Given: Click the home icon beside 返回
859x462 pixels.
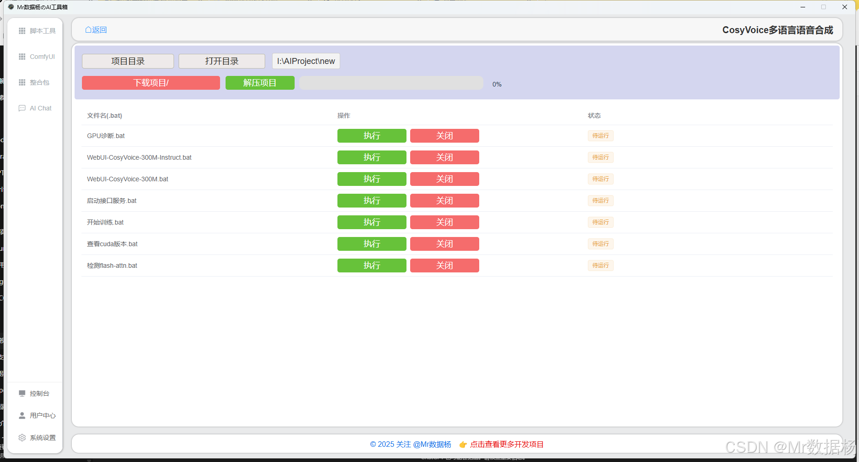Looking at the screenshot, I should coord(88,30).
